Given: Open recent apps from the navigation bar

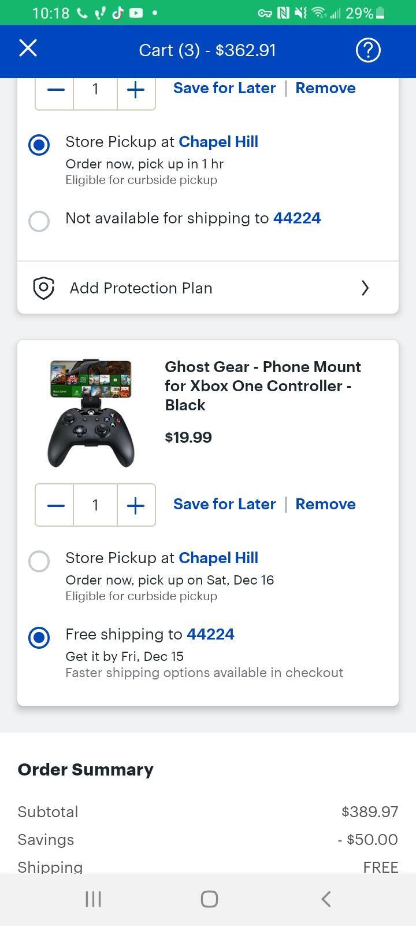Looking at the screenshot, I should 92,899.
